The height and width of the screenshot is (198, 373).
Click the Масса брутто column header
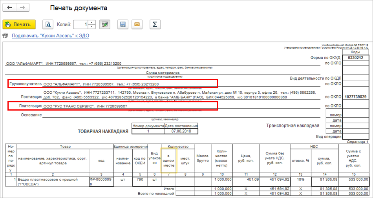point(203,158)
